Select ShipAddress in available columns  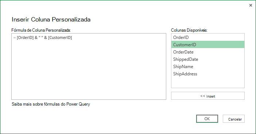pyautogui.click(x=208, y=74)
